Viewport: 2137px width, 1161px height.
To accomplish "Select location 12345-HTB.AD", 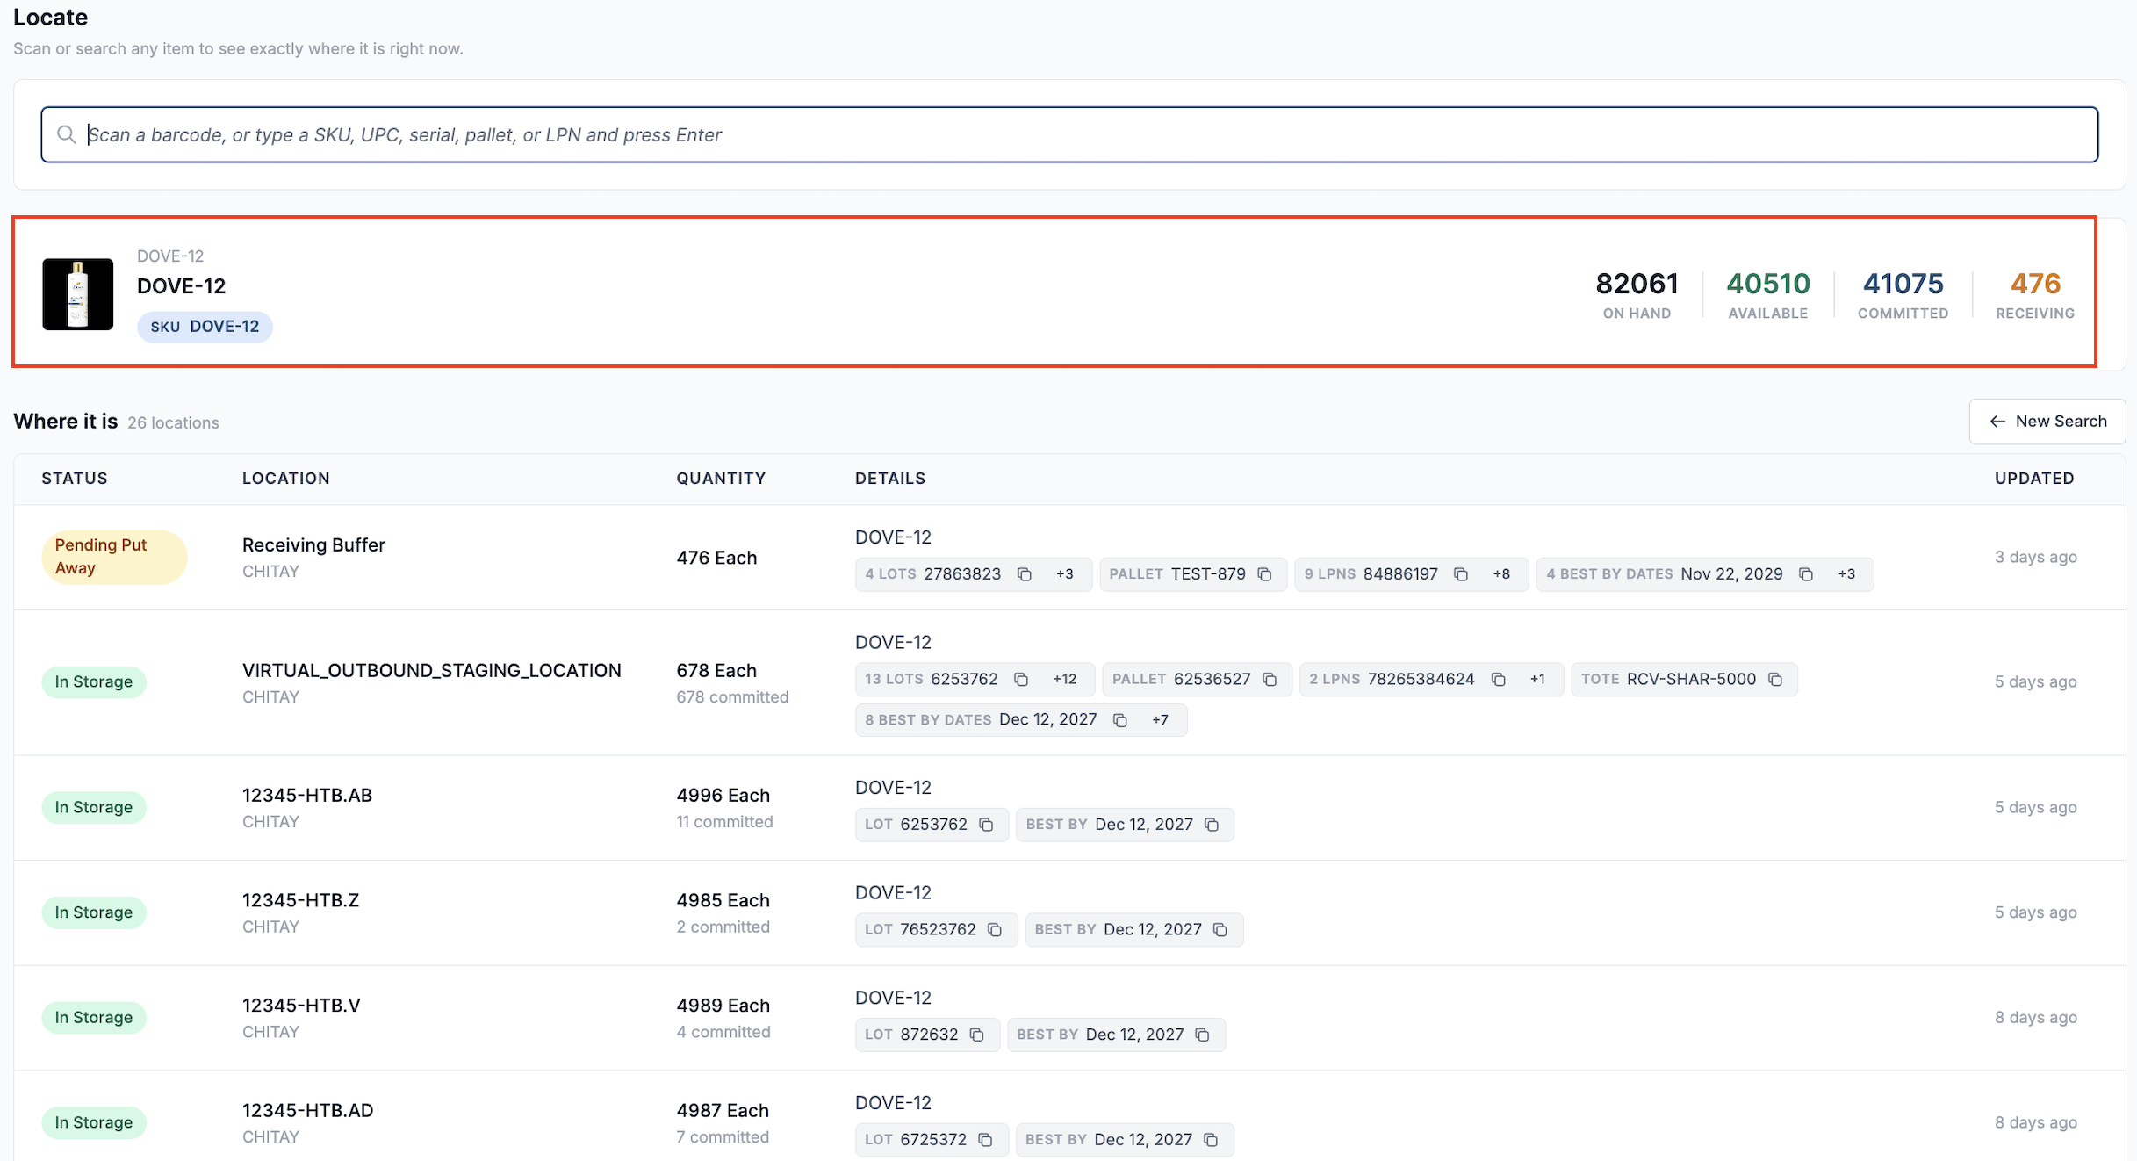I will pos(308,1111).
